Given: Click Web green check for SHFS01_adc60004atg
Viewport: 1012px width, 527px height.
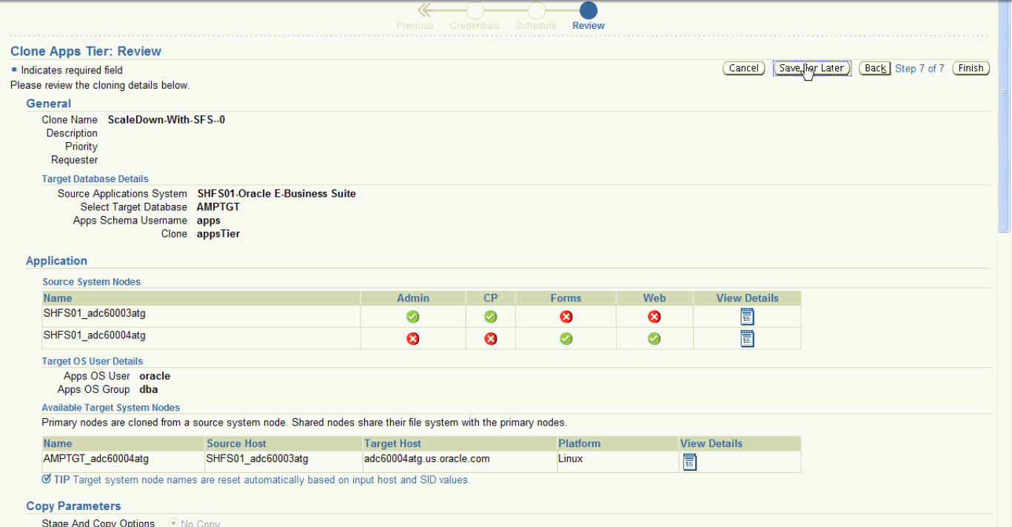Looking at the screenshot, I should click(x=654, y=338).
